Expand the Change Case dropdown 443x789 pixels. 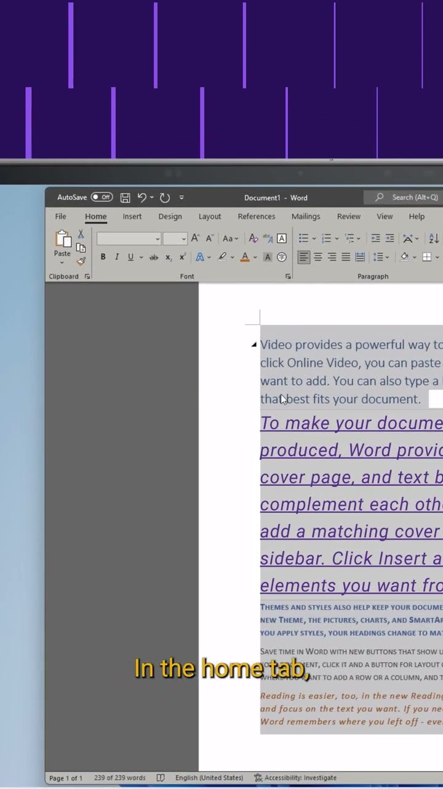230,239
